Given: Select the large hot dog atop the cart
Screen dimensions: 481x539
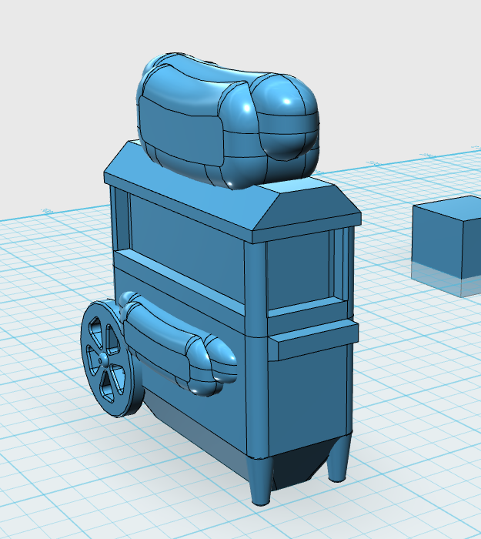Looking at the screenshot, I should point(227,120).
